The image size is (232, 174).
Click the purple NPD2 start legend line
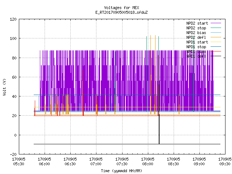216,23
